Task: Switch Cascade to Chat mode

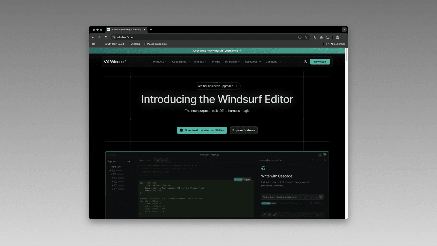Action: coord(274,203)
